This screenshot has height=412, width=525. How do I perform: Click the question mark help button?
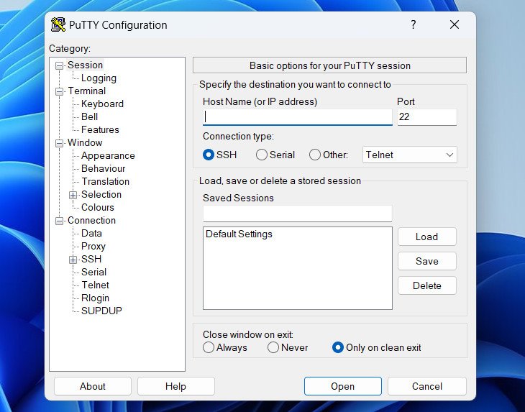click(414, 24)
